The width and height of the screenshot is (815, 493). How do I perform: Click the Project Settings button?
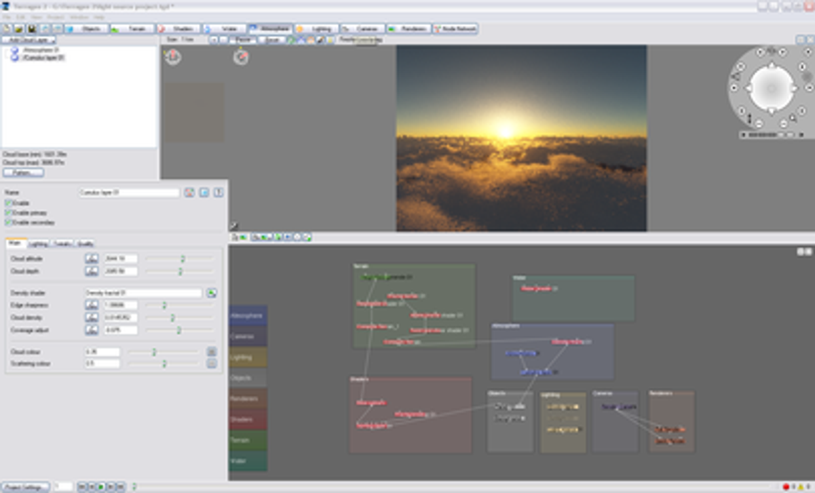click(x=25, y=486)
